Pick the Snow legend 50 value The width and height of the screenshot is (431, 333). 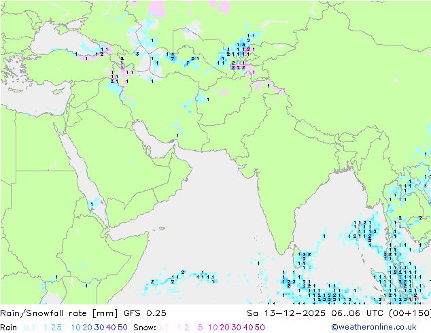pyautogui.click(x=260, y=328)
